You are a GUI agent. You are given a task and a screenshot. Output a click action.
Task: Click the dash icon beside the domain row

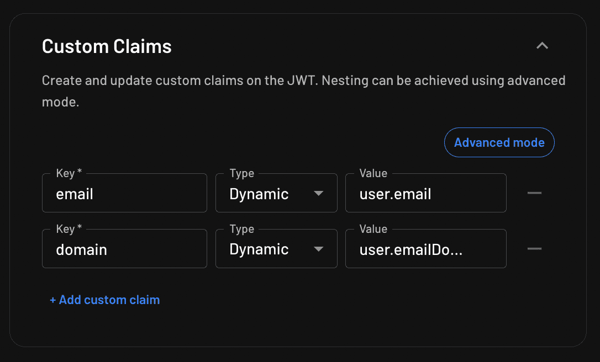point(534,248)
